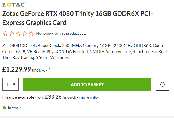This screenshot has height=118, width=174.
Task: Click the '(incl. VAT)' note
Action: [41, 70]
